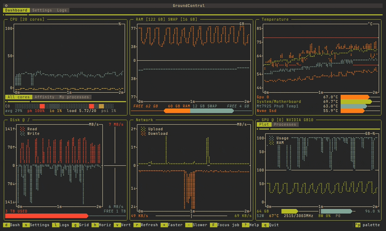Screen dimensions: 386x231
Task: Open the Processes tab in GPU panel
Action: pyautogui.click(x=285, y=124)
